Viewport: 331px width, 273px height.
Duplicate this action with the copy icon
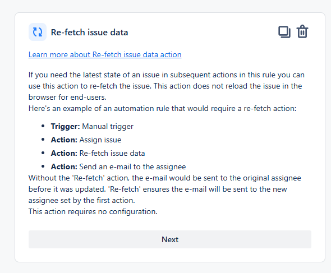tap(284, 32)
